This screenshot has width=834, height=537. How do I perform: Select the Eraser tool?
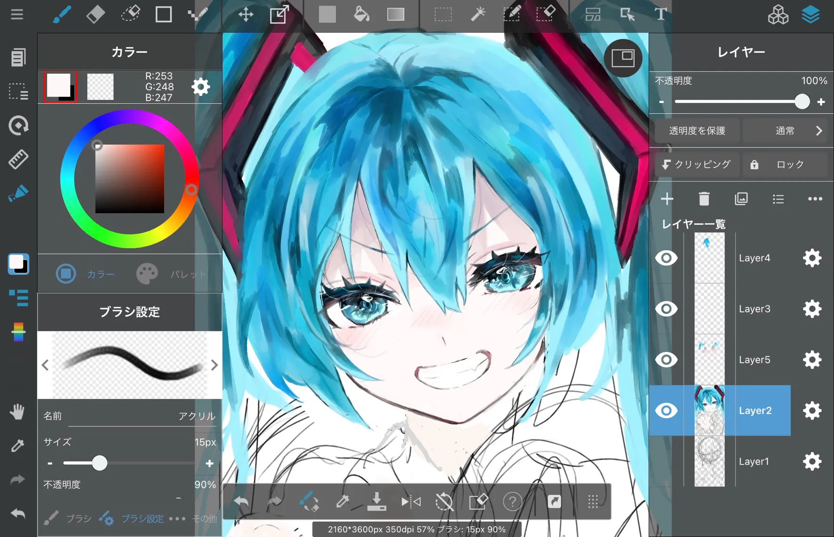95,15
